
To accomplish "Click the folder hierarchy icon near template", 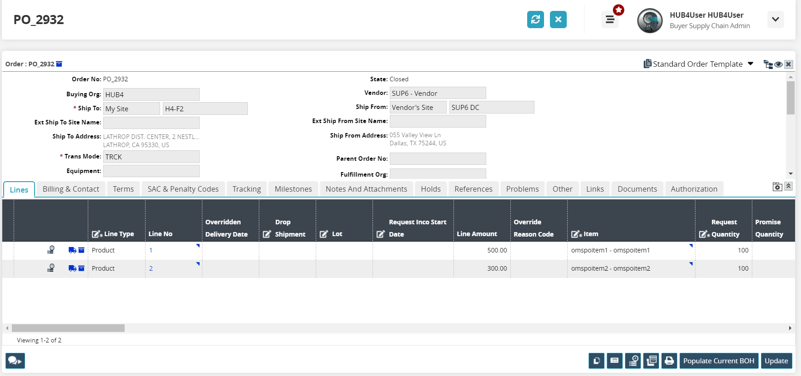I will [768, 64].
